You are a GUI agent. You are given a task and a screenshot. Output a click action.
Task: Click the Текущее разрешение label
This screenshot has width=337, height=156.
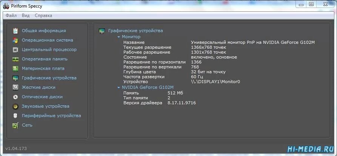[148, 47]
